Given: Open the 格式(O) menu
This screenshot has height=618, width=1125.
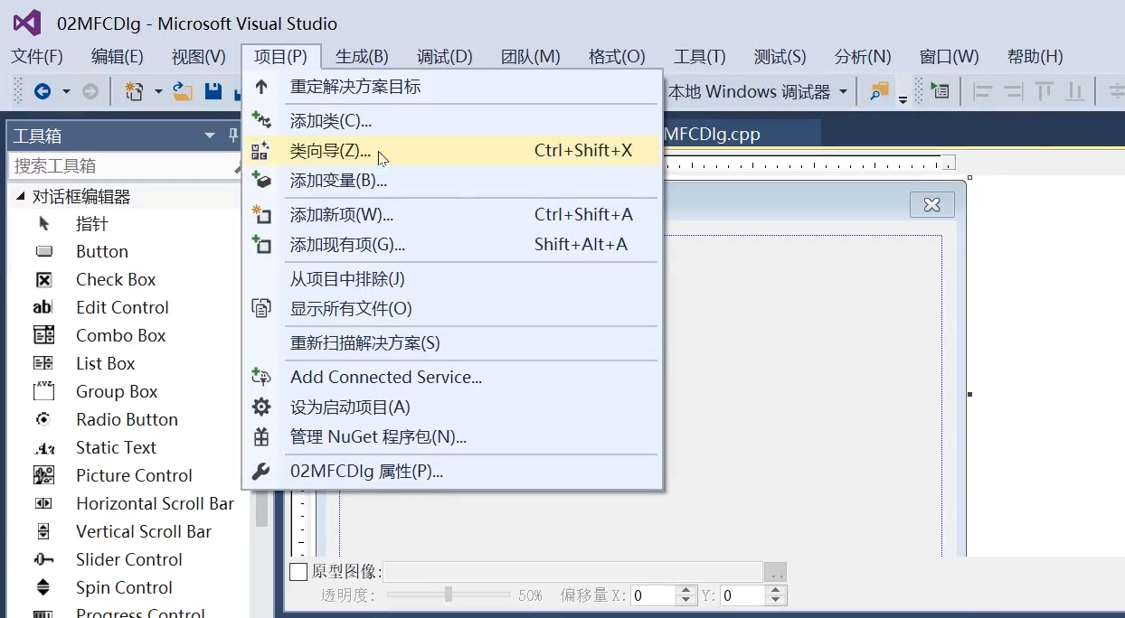Looking at the screenshot, I should point(617,56).
